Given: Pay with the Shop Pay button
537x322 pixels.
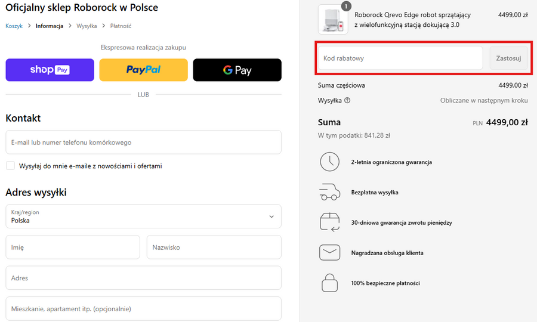Looking at the screenshot, I should [x=50, y=70].
